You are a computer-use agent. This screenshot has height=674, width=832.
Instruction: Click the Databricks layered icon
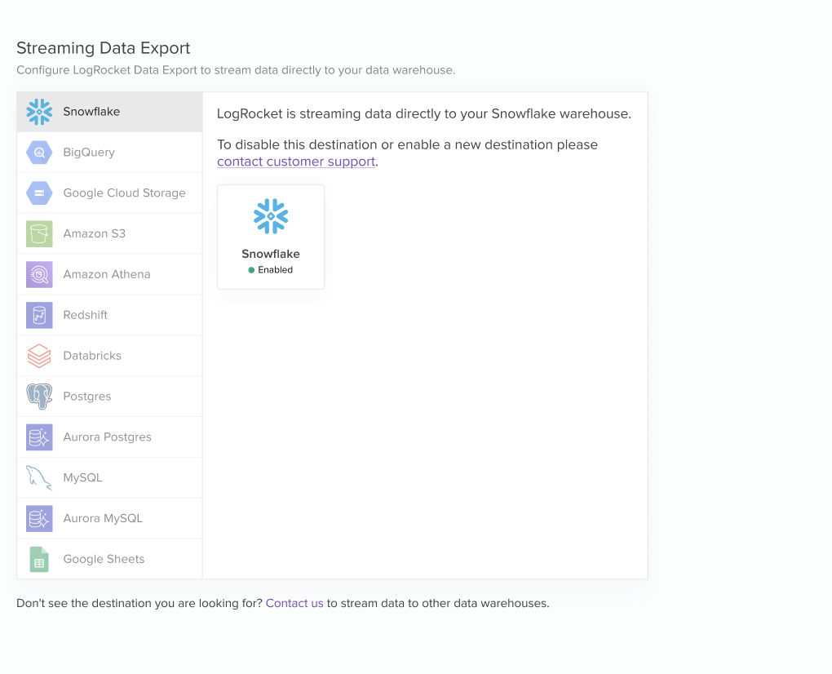click(39, 356)
